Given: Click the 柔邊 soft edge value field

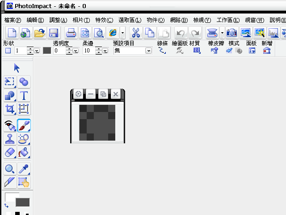Looking at the screenshot, I should click(x=89, y=51).
